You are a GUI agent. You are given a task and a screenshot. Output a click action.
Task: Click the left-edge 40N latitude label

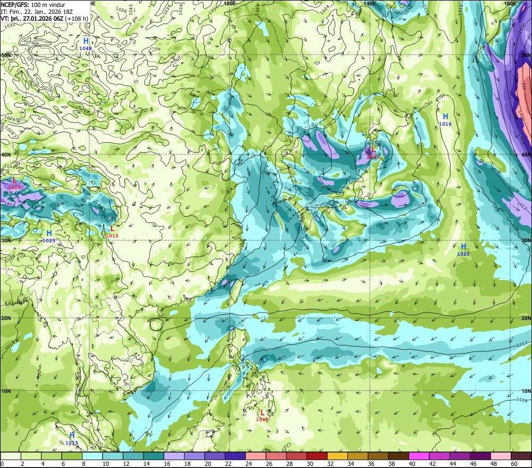pyautogui.click(x=6, y=154)
